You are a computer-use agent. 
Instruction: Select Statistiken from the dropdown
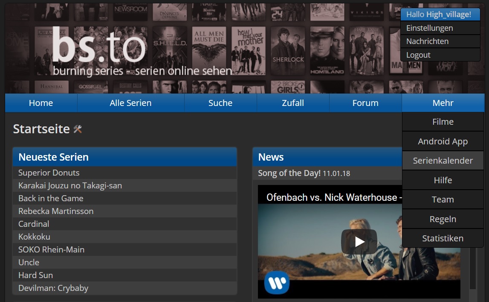(443, 238)
